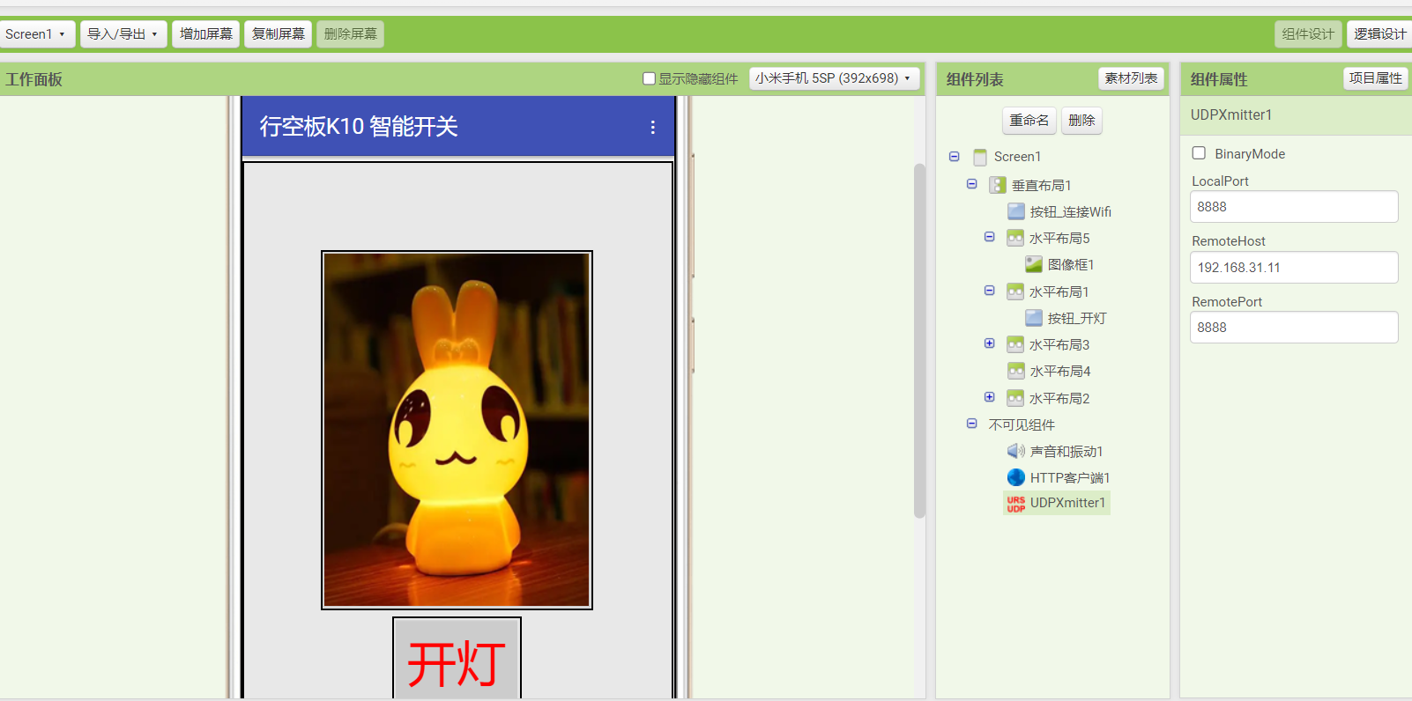This screenshot has width=1412, height=701.
Task: Select 水平布局3 label in component tree
Action: (x=1059, y=344)
